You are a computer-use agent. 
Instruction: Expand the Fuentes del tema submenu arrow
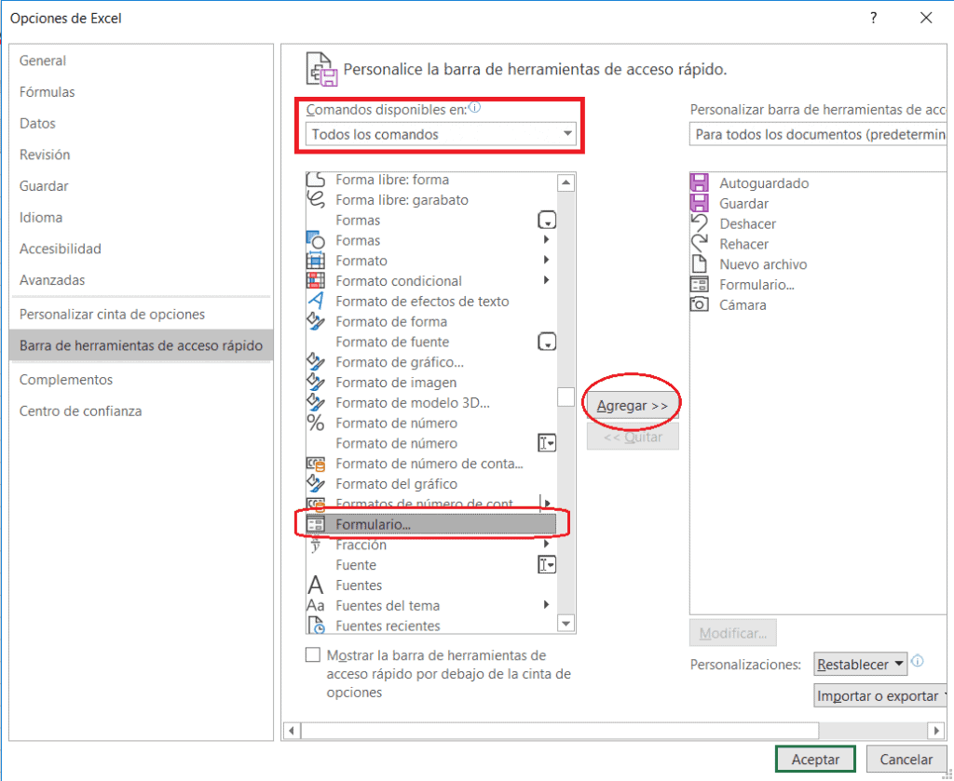tap(546, 605)
